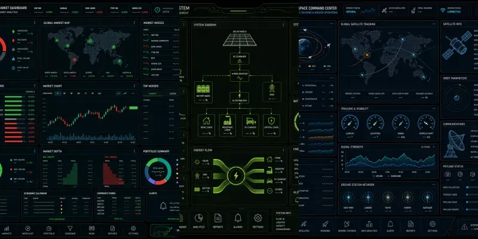
Task: Select the DC Combiner node
Action: (240, 59)
